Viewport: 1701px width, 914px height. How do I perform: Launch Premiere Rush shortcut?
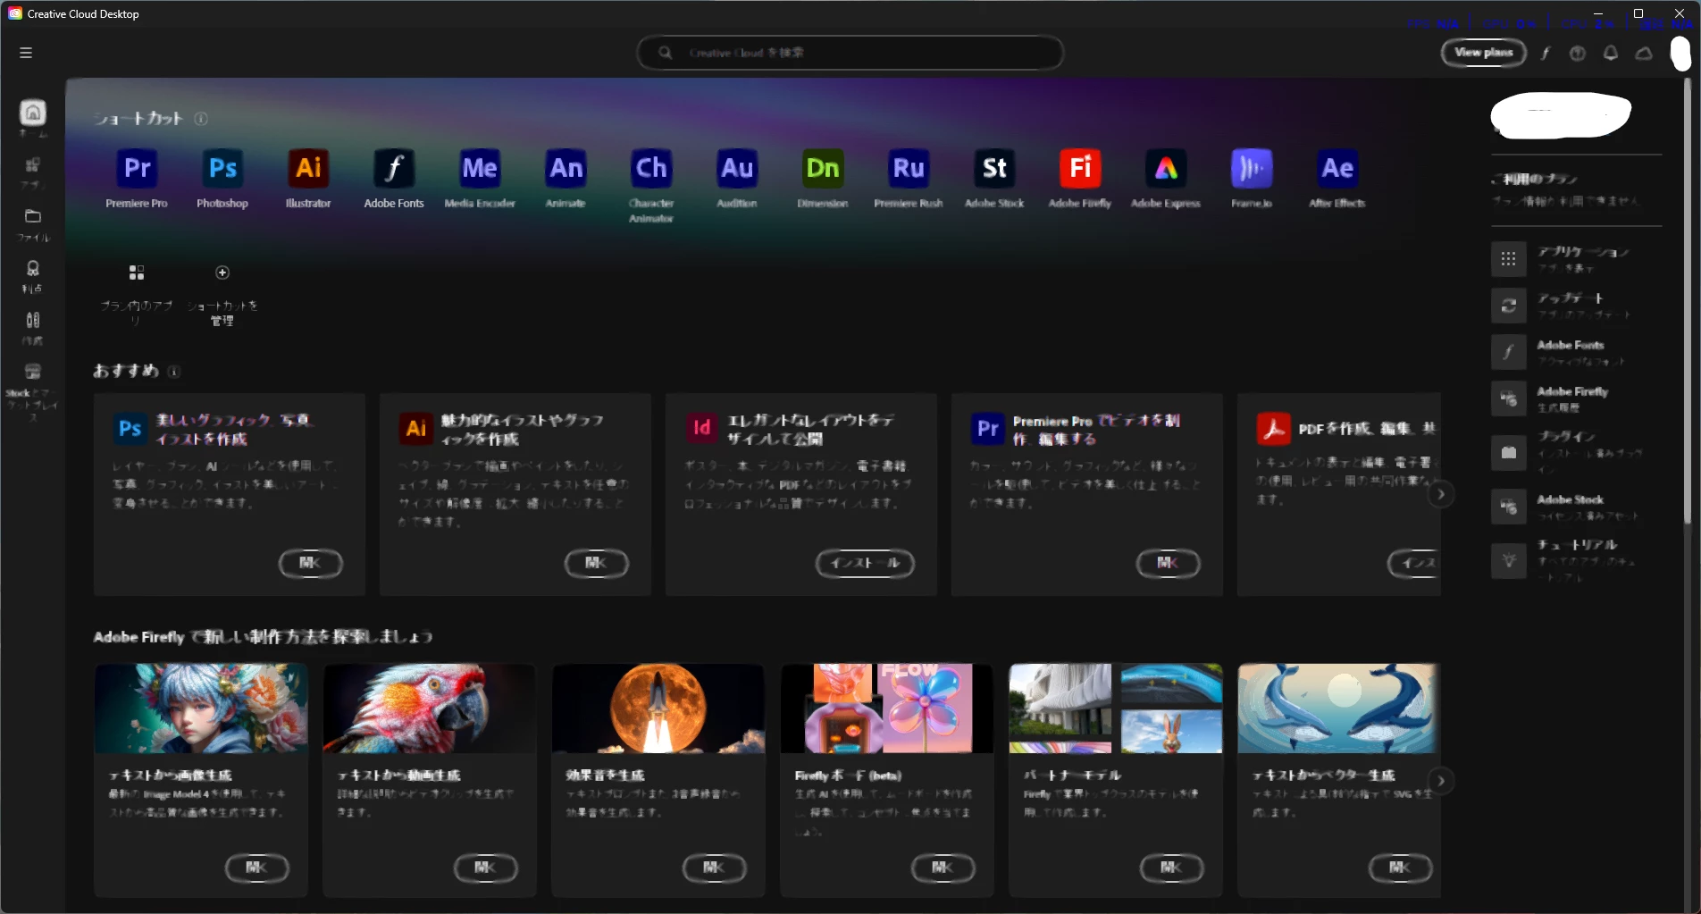(909, 168)
